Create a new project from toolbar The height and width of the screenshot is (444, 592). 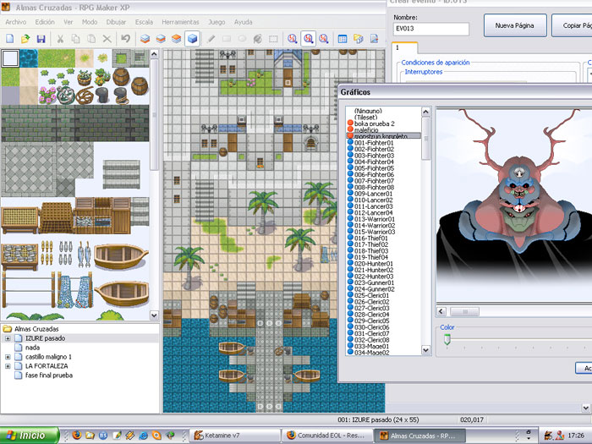point(10,39)
